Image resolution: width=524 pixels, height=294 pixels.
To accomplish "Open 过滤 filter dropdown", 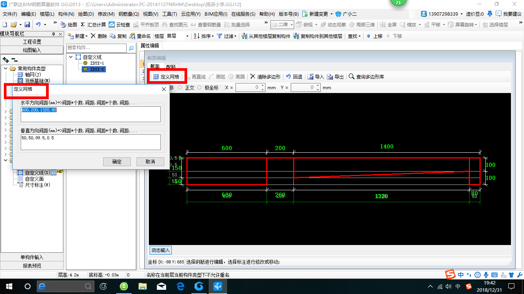I will 226,36.
